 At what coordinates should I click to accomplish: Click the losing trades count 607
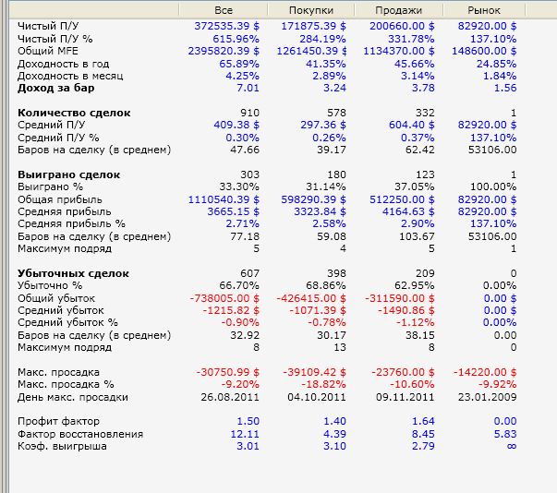point(249,273)
